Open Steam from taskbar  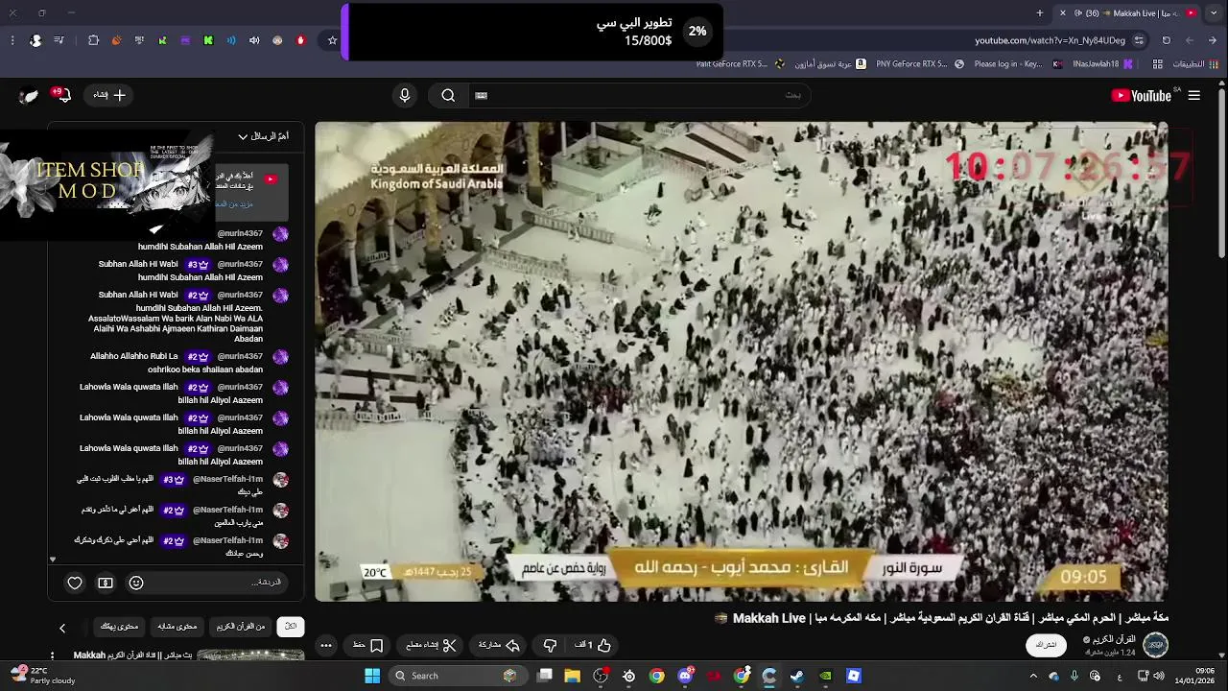click(x=797, y=676)
